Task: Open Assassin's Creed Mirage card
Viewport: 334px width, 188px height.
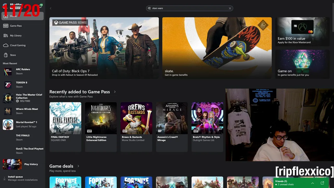Action: 172,127
